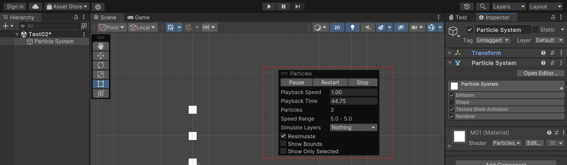Screen dimensions: 567x165
Task: Enable the Show Bounds checkbox
Action: click(x=283, y=144)
